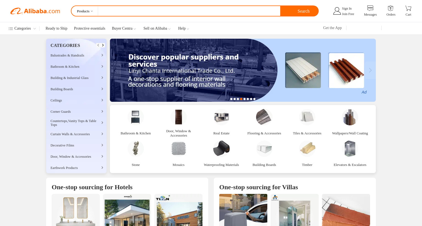422x226 pixels.
Task: Open the shopping Cart icon
Action: (x=408, y=8)
